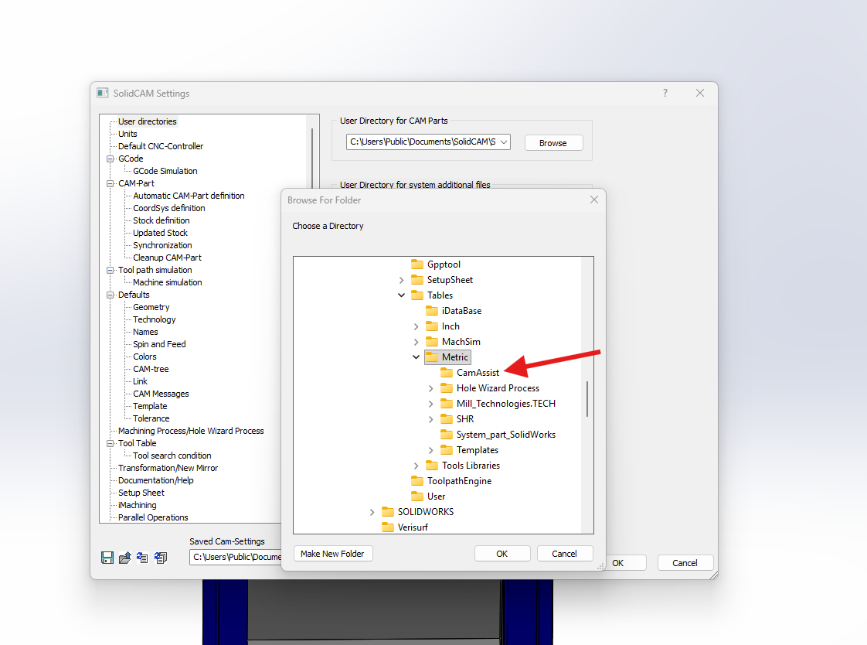Click the load settings folder icon
The image size is (867, 645).
coord(125,558)
